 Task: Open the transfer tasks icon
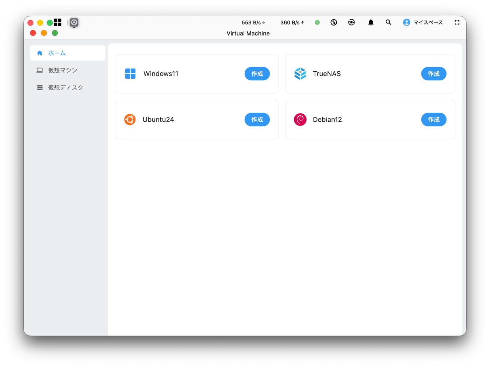point(334,22)
